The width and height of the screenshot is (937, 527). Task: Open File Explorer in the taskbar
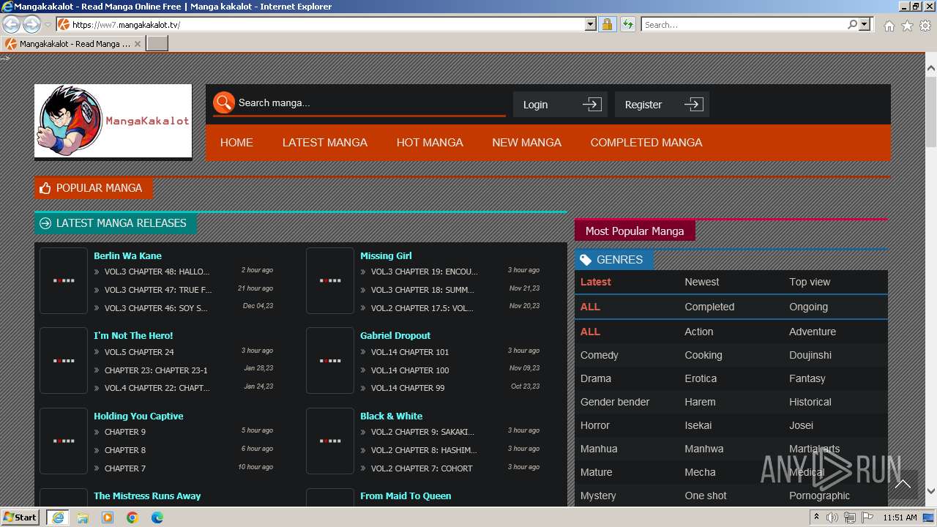pos(83,517)
